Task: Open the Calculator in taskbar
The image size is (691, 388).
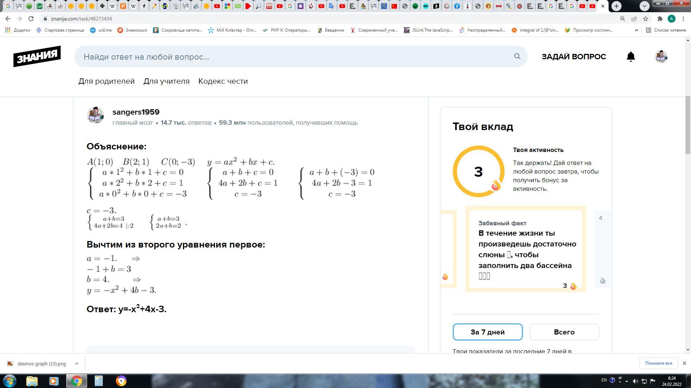Action: [99, 381]
